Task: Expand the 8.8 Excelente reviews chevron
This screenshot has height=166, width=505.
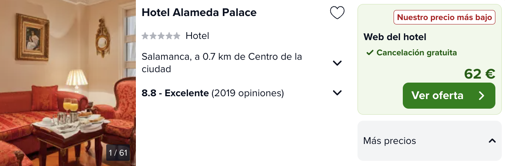Action: coord(337,93)
